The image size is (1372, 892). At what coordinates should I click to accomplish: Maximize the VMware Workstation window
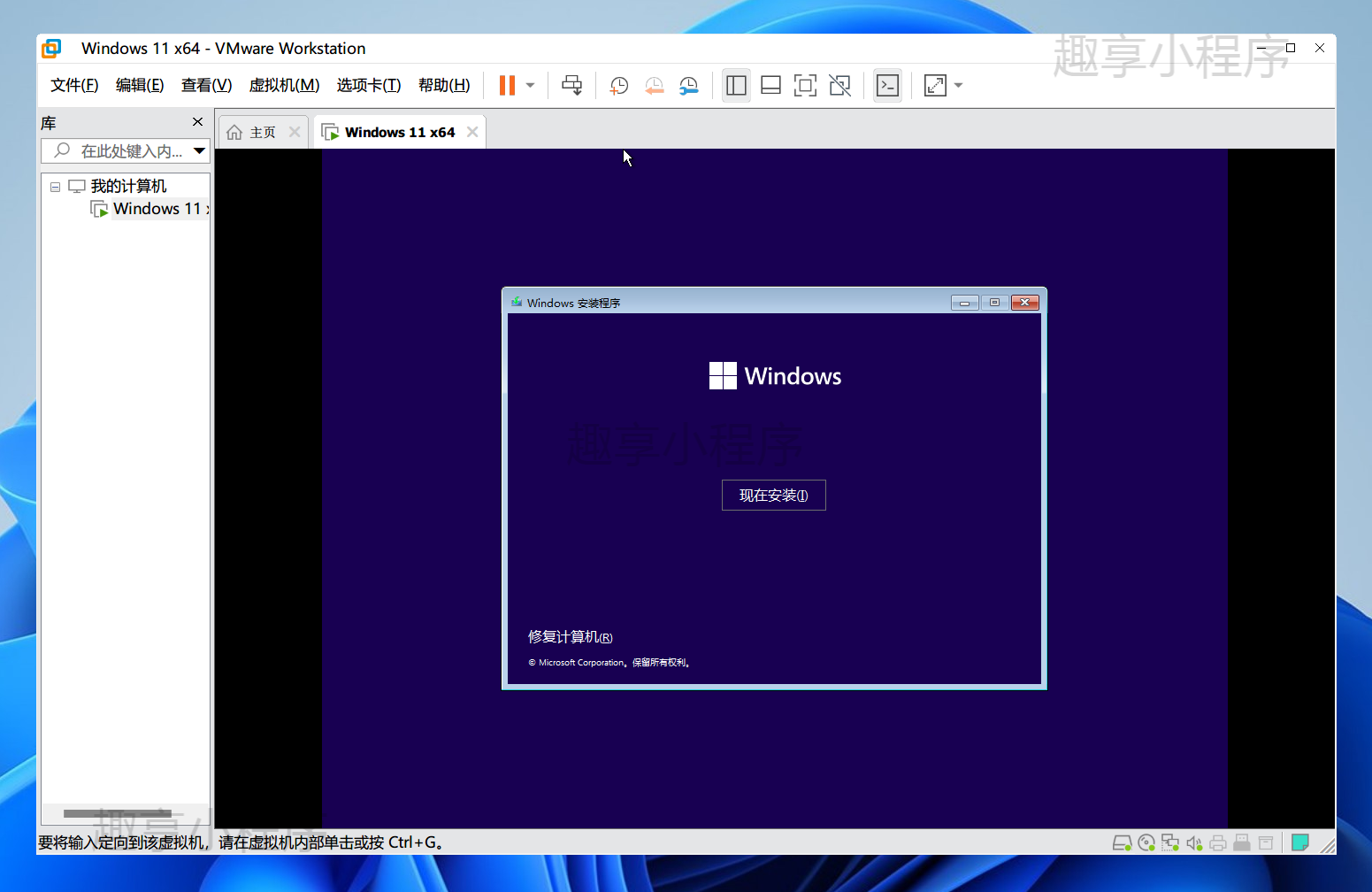(1291, 48)
